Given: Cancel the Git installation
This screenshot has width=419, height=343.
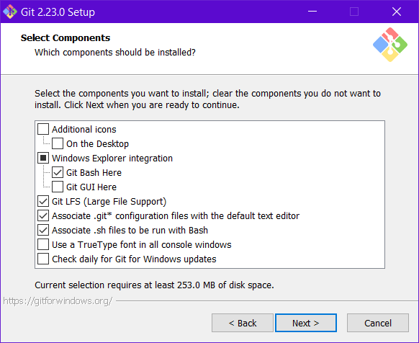Looking at the screenshot, I should click(x=378, y=323).
